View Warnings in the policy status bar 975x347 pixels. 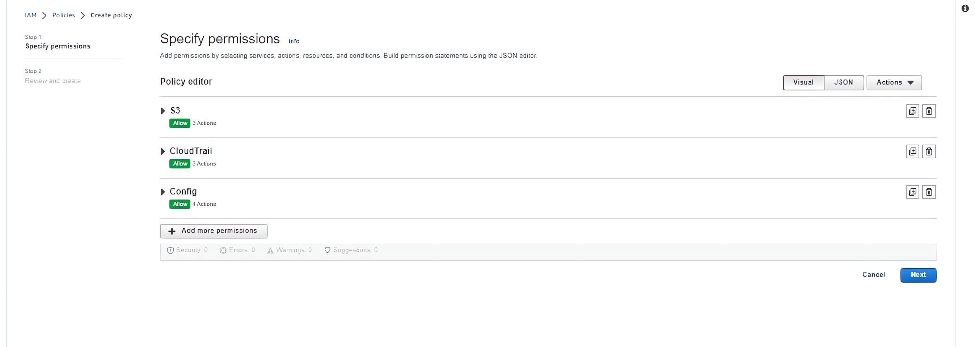tap(290, 250)
